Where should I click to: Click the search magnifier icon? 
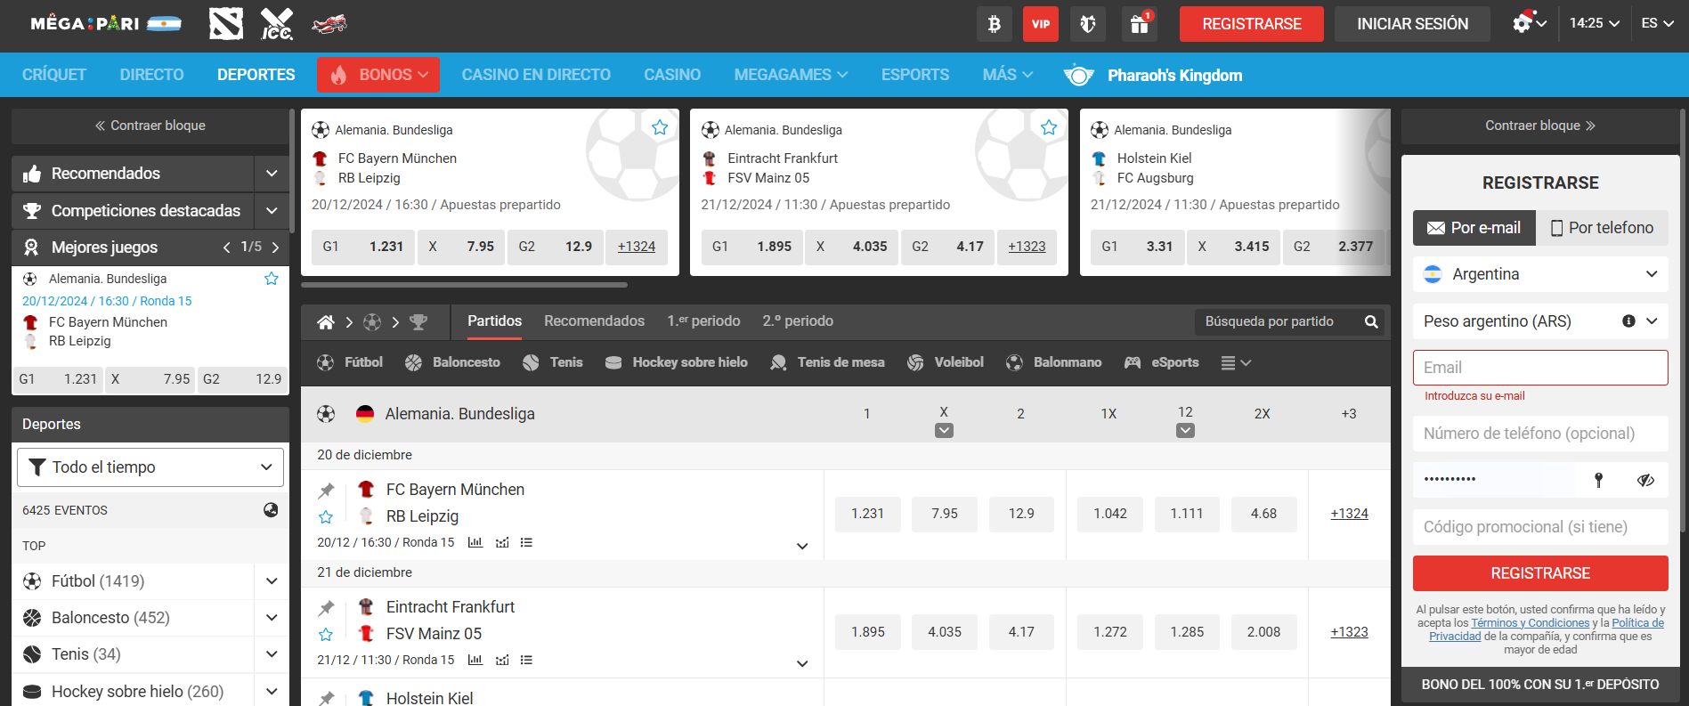[1371, 322]
